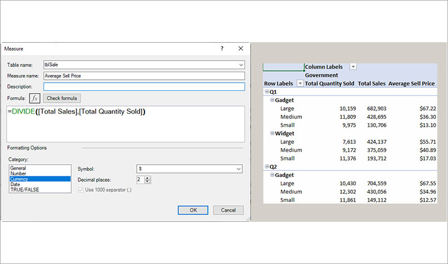448x264 pixels.
Task: Open the Row Labels filter dropdown
Action: [300, 83]
